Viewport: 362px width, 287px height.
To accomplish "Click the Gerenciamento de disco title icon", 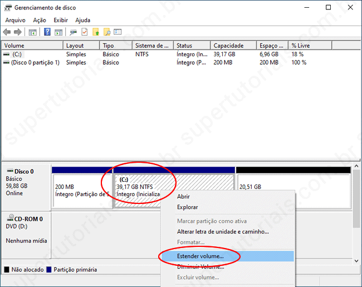I will [x=8, y=8].
